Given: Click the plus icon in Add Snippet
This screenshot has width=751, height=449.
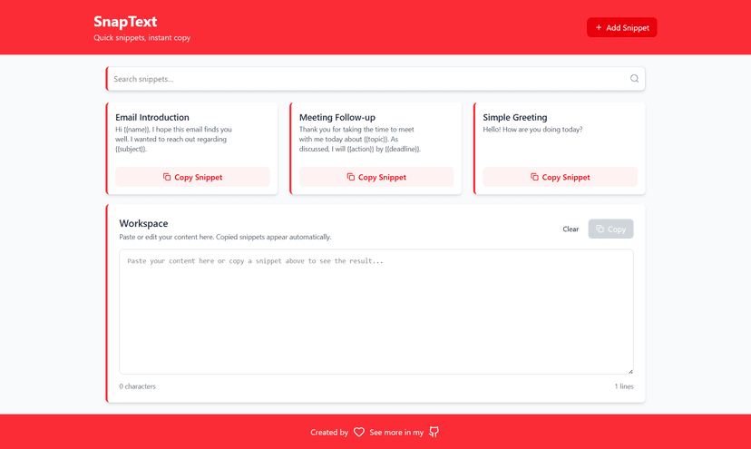Looking at the screenshot, I should [x=599, y=28].
